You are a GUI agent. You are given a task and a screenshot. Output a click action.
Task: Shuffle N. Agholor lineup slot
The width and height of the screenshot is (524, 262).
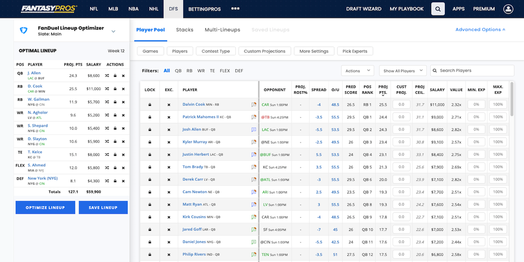[107, 115]
